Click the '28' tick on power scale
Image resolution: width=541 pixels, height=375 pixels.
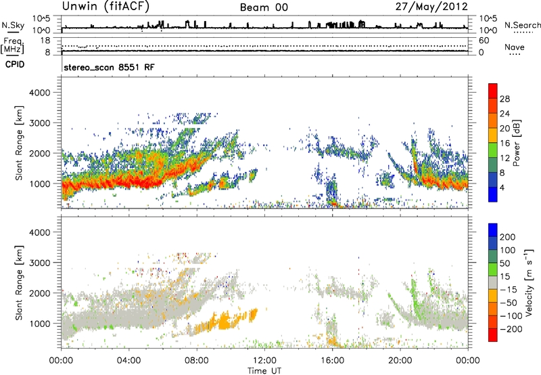coord(504,99)
